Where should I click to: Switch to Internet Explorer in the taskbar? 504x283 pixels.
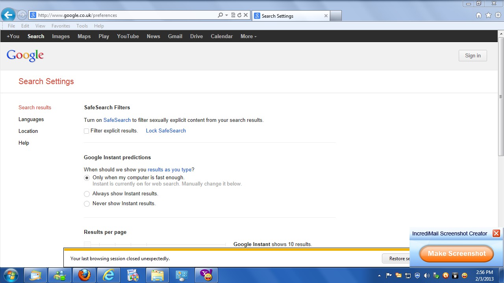(109, 275)
